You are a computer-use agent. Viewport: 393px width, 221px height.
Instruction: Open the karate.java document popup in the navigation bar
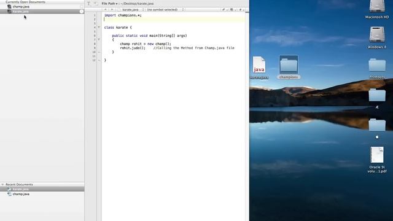pos(131,10)
